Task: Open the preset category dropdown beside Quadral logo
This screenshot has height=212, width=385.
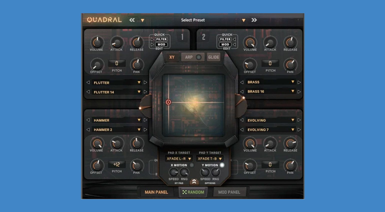Action: (142, 20)
